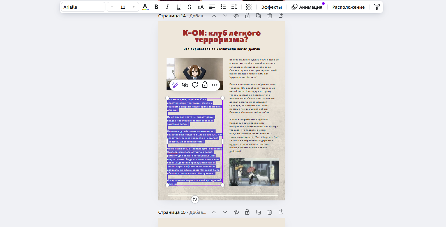Open line spacing options
This screenshot has height=227, width=446.
(x=234, y=7)
